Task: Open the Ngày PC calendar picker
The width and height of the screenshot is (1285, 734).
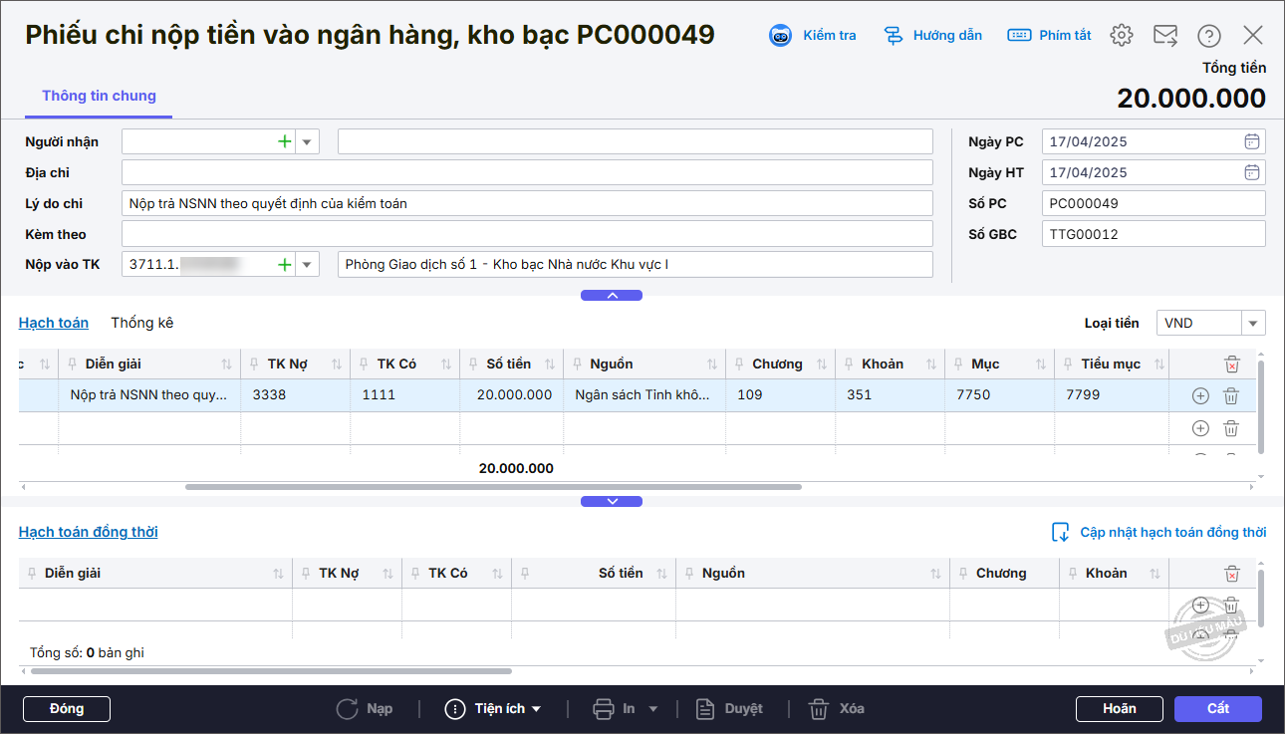Action: pos(1252,141)
